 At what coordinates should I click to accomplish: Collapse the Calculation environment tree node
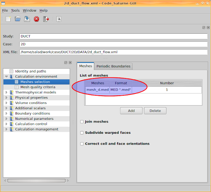pyautogui.click(x=6, y=76)
